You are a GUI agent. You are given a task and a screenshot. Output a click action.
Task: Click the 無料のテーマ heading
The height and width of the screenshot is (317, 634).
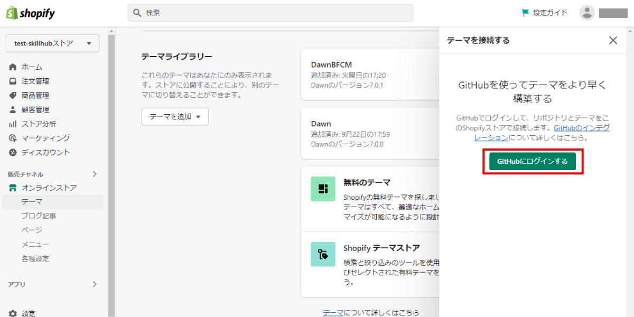pyautogui.click(x=367, y=182)
